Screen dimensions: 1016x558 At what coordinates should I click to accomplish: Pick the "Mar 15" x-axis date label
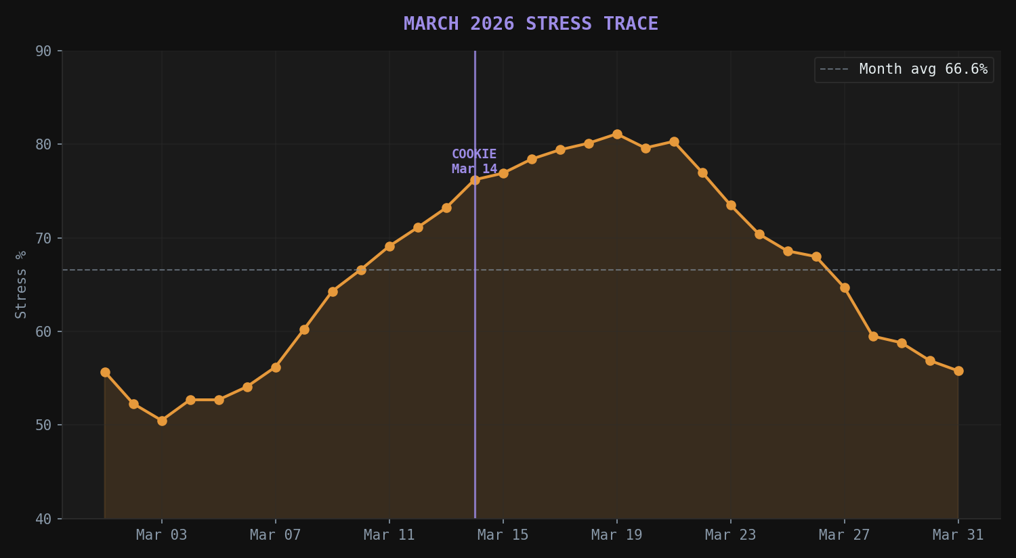(x=503, y=535)
